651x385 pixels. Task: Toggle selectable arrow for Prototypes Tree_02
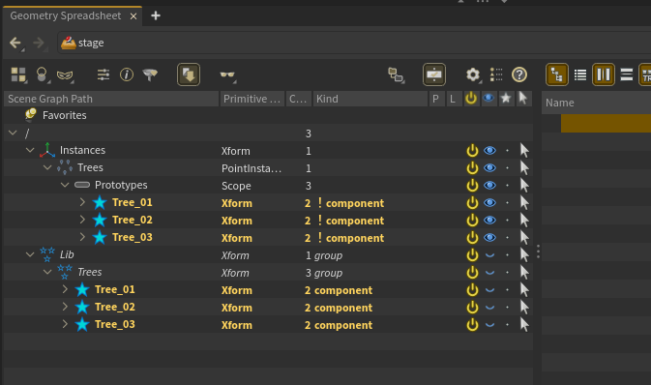tap(524, 221)
